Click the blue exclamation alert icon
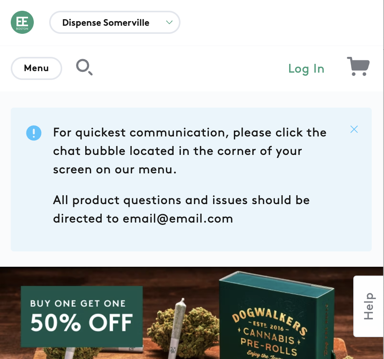The height and width of the screenshot is (359, 384). [x=34, y=133]
